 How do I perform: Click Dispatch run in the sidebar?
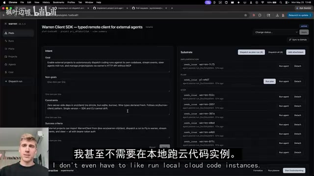tap(18, 82)
